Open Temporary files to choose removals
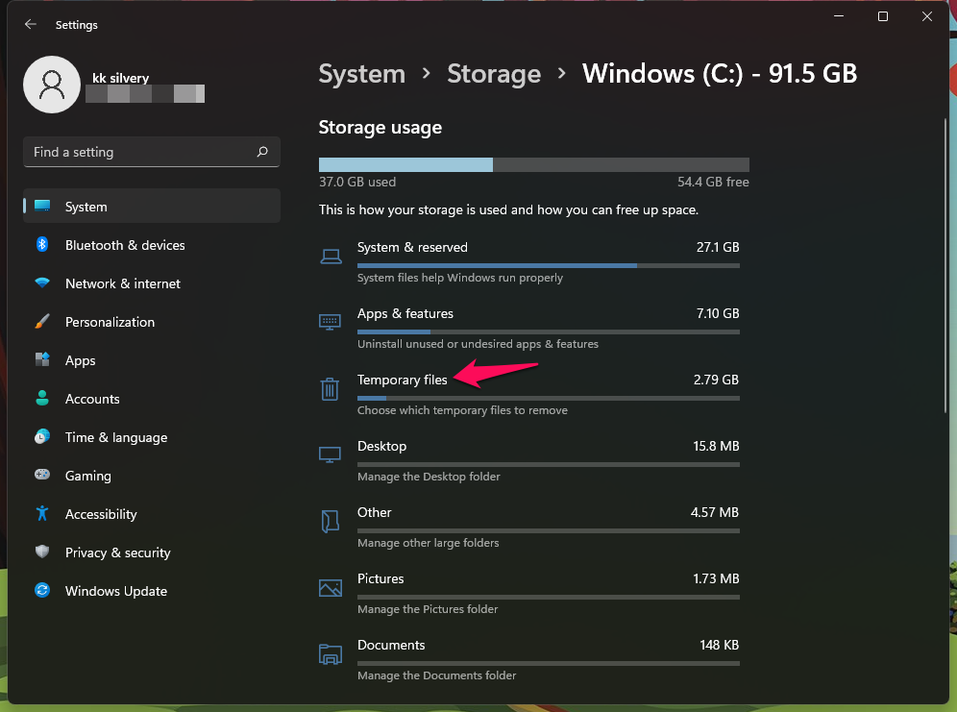Screen dimensions: 957x712 pos(529,395)
